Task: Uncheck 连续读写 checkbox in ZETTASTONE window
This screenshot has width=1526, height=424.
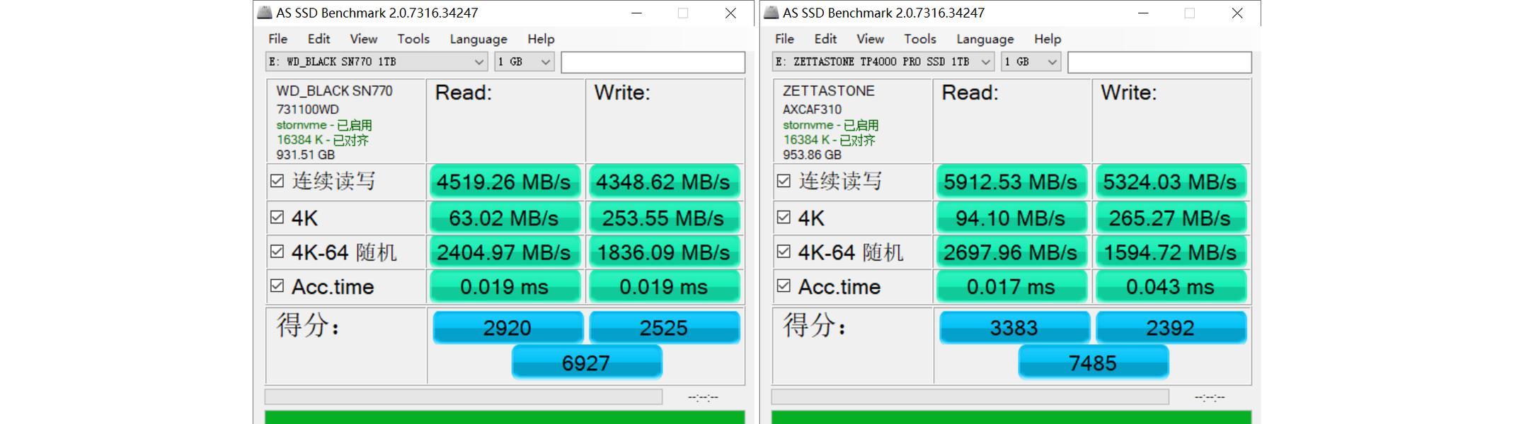Action: [x=784, y=181]
